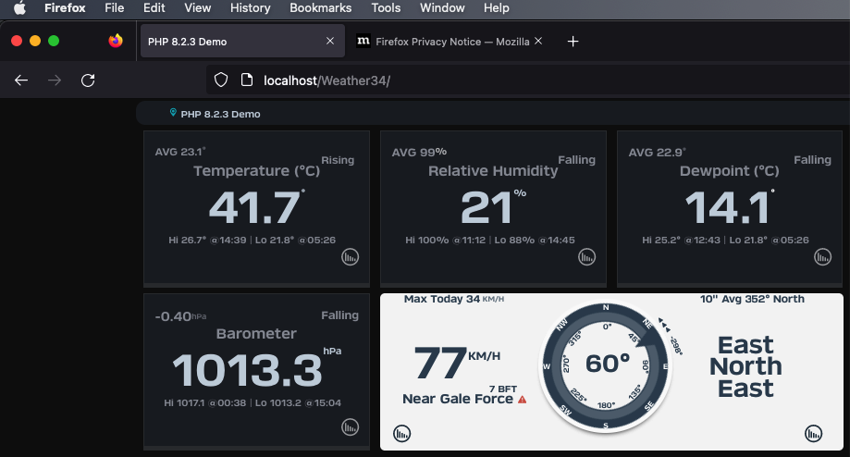Click the Dewpoint (°C) heading
Screen dimensions: 850x457
click(x=729, y=171)
